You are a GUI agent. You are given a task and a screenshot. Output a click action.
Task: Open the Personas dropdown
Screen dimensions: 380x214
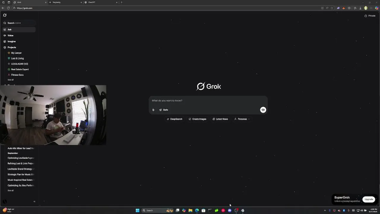click(242, 119)
